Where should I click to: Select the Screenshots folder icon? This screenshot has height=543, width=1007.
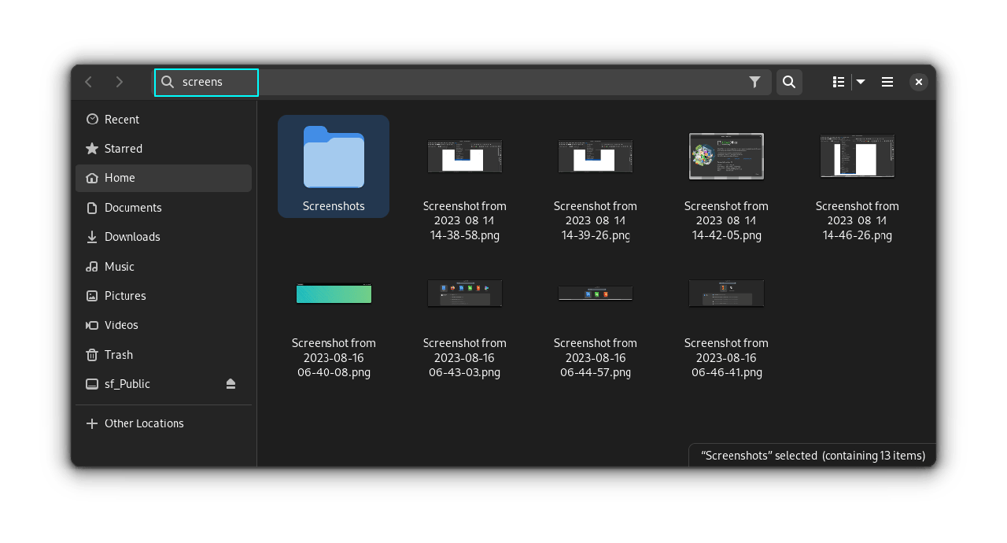(x=334, y=158)
